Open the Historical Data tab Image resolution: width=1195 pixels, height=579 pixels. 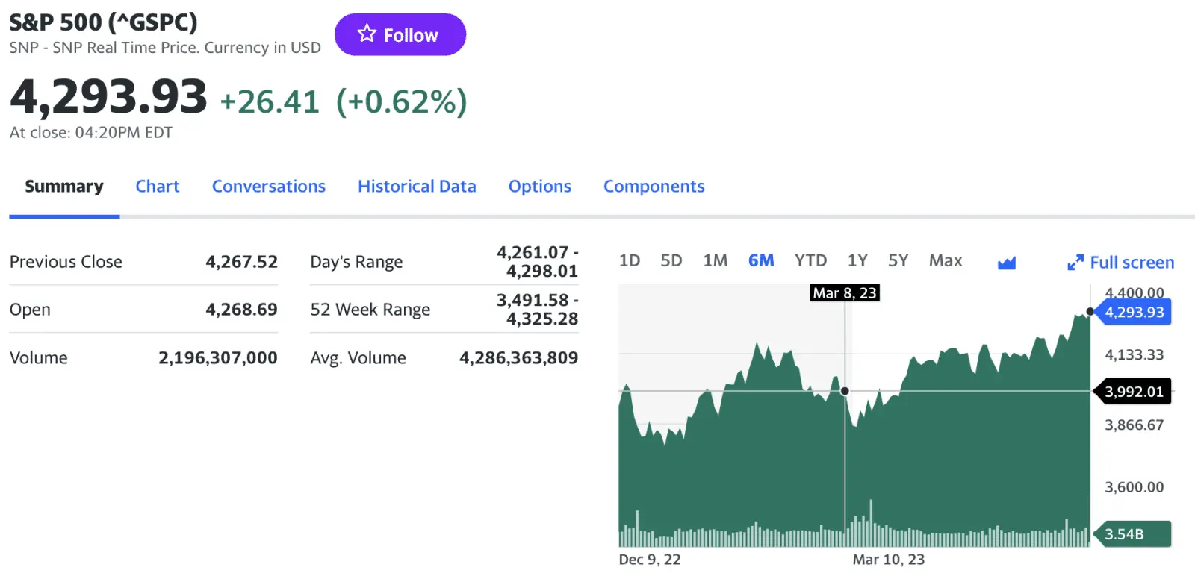click(417, 187)
